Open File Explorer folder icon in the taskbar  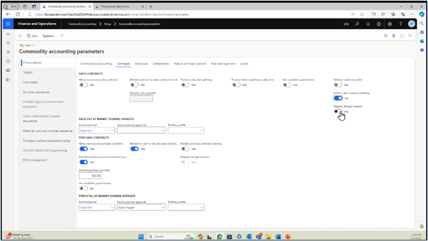(269, 237)
